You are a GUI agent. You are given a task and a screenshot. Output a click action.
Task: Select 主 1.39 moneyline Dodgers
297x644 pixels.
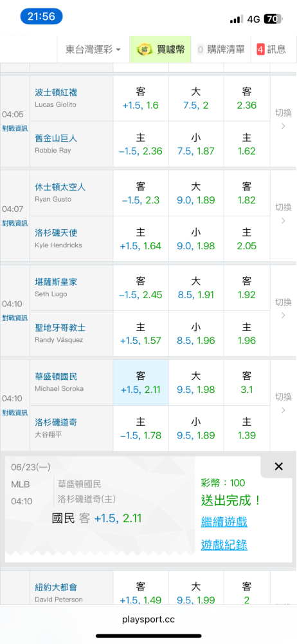pos(247,428)
